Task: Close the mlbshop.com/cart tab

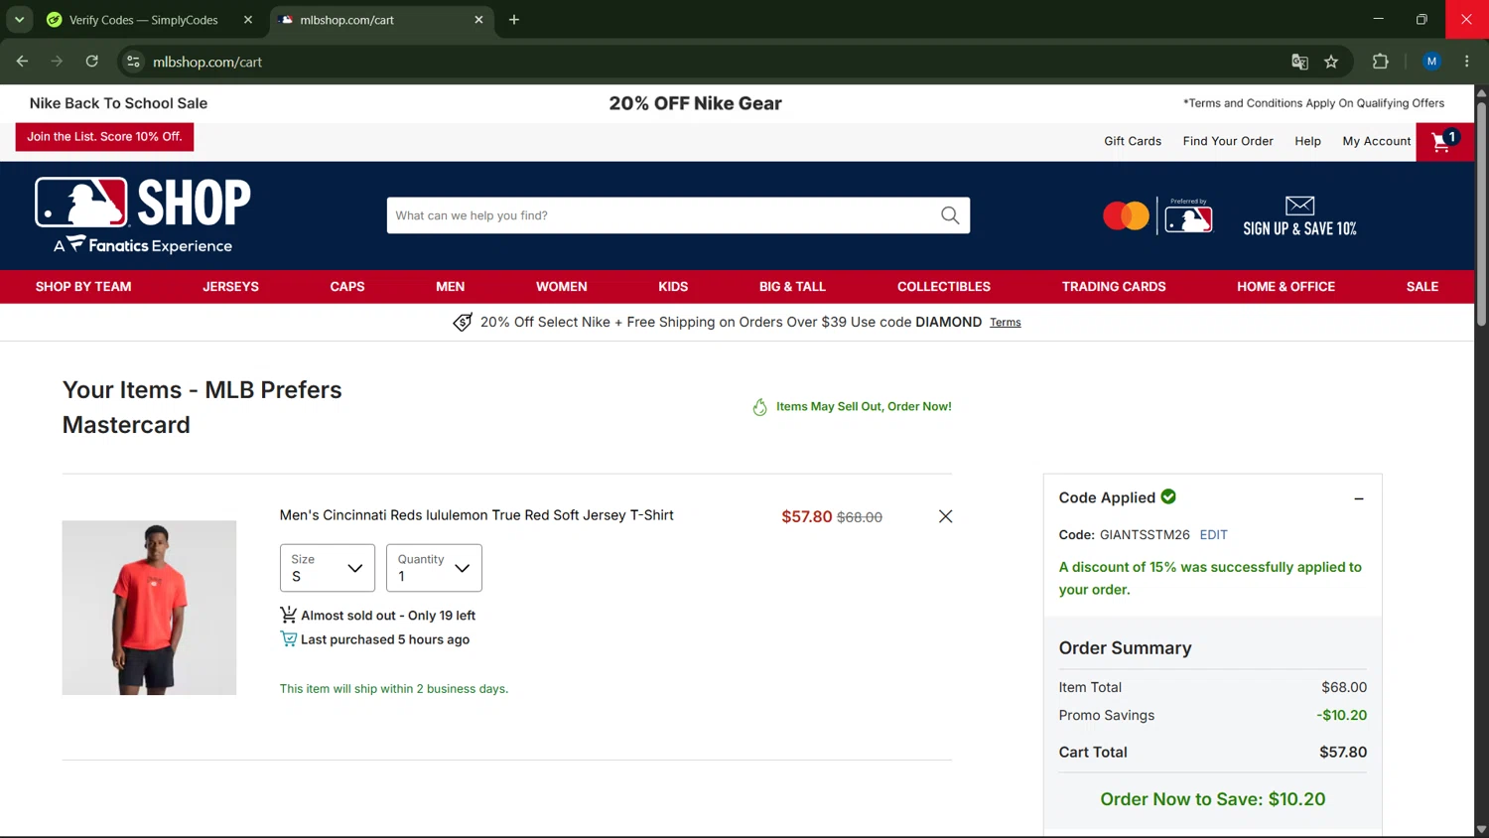Action: 478,20
